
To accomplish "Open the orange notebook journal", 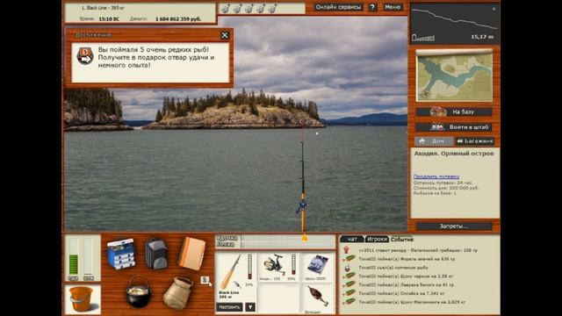I will 191,254.
